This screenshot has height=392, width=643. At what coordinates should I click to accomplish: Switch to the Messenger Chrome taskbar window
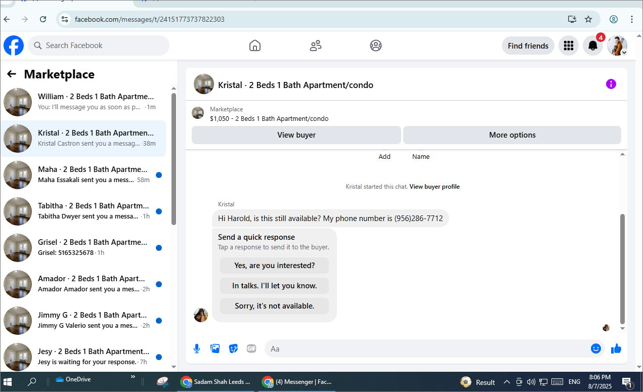click(x=298, y=382)
